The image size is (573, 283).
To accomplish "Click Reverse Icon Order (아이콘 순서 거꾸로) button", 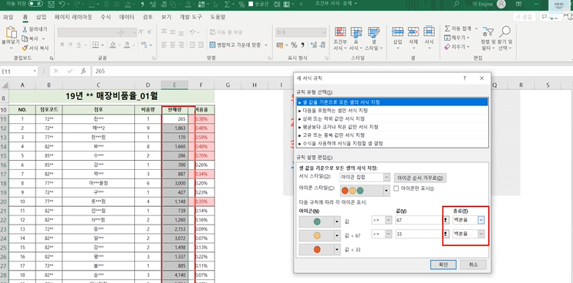I will pyautogui.click(x=420, y=178).
